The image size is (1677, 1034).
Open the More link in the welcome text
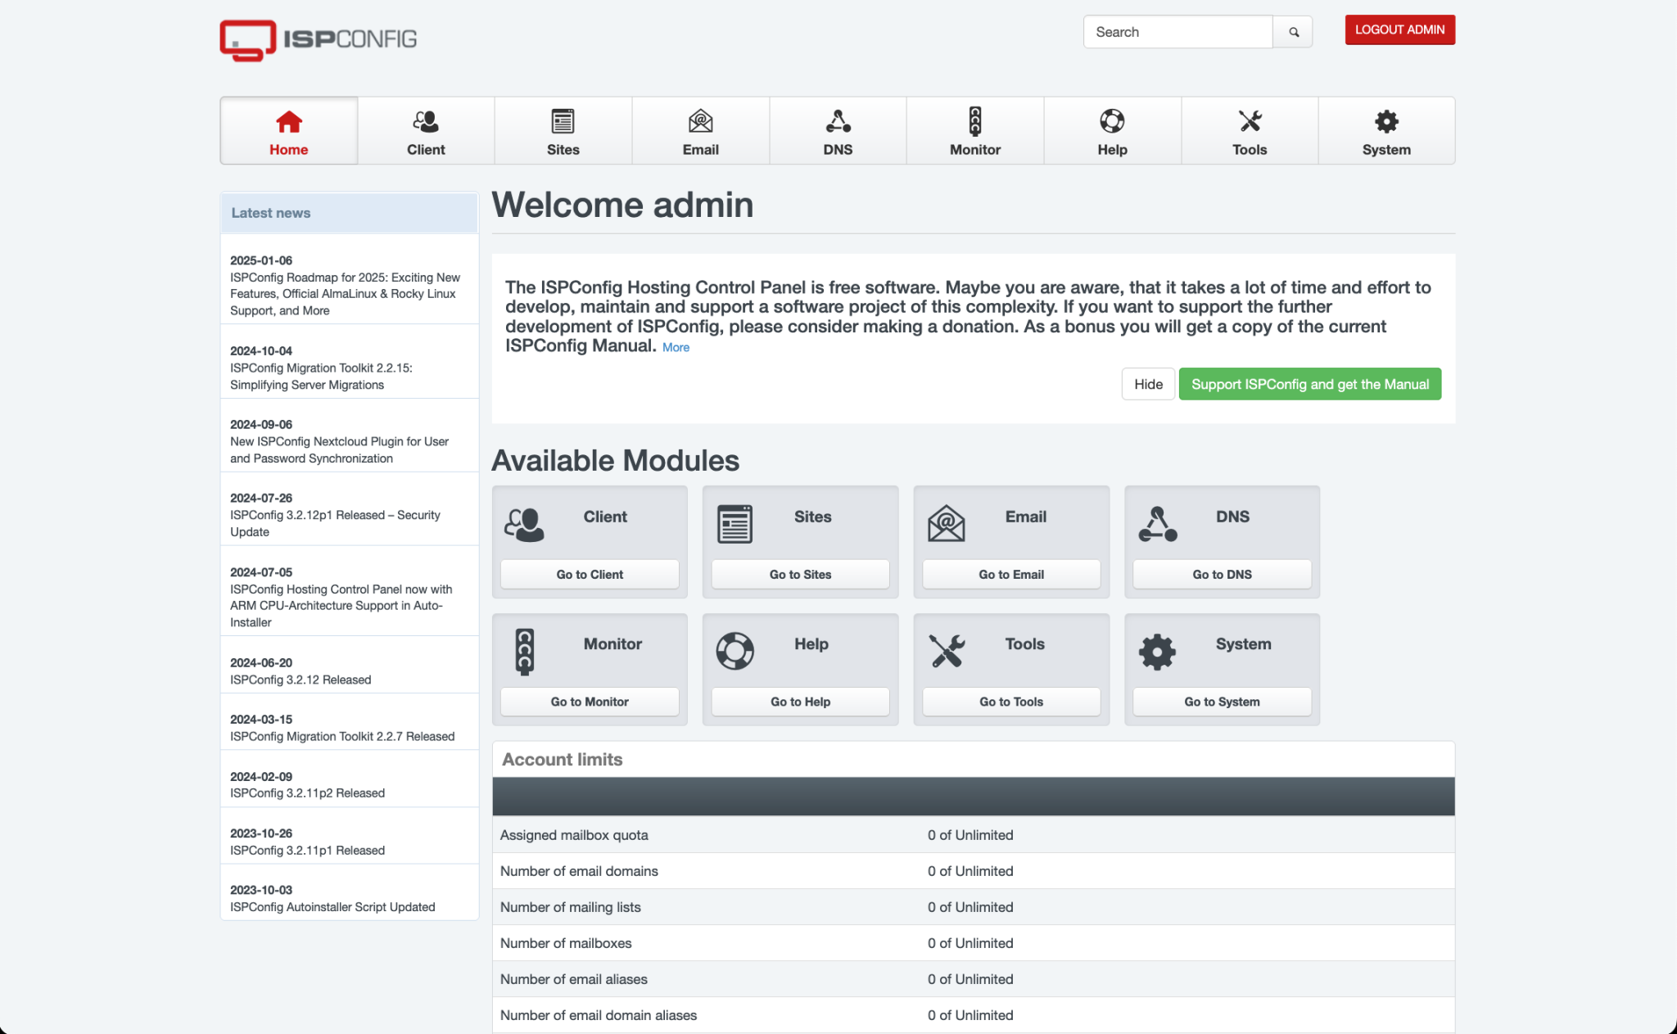click(x=676, y=347)
